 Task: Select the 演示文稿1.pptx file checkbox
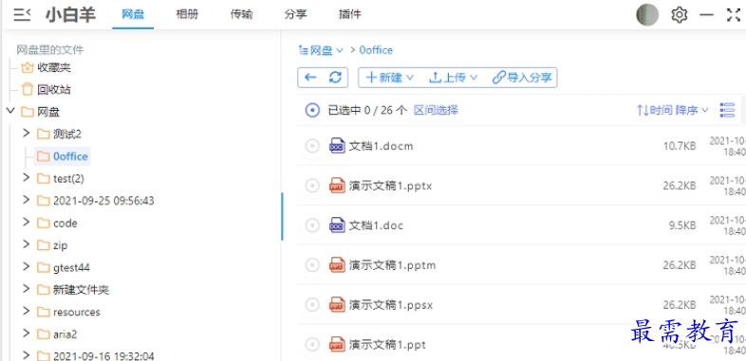coord(312,186)
